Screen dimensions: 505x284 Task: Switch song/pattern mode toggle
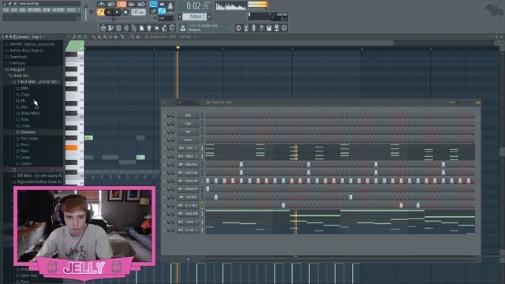(101, 13)
